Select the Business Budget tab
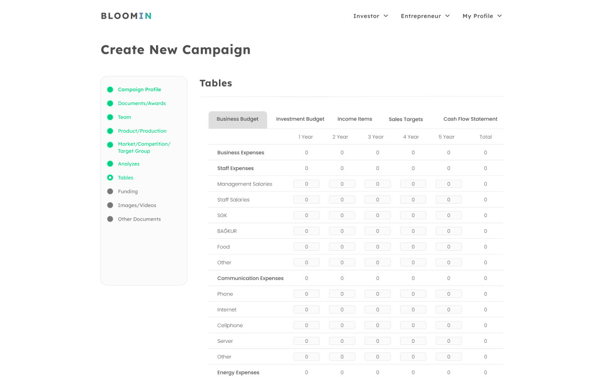Image resolution: width=604 pixels, height=377 pixels. (x=238, y=120)
